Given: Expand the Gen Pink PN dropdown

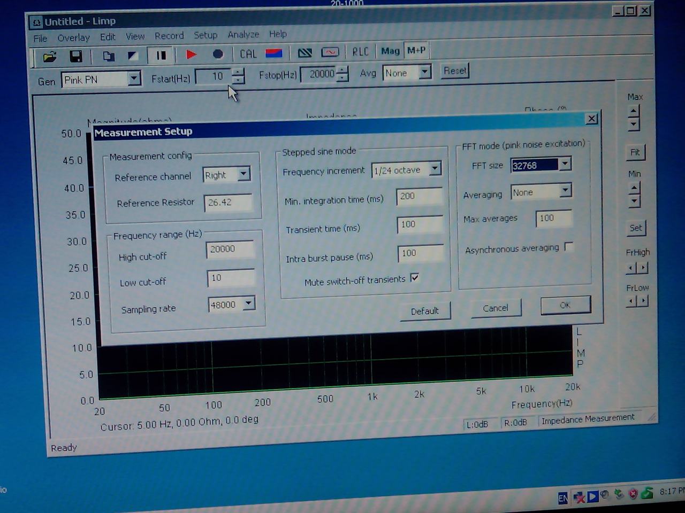Looking at the screenshot, I should 134,79.
